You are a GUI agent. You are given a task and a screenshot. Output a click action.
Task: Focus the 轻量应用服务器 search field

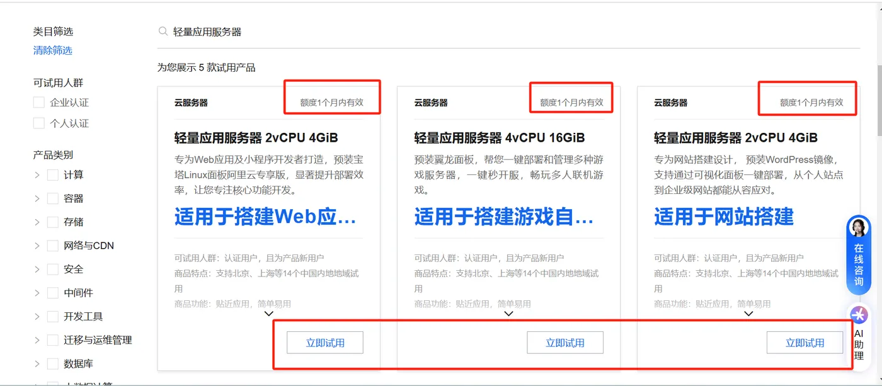508,31
